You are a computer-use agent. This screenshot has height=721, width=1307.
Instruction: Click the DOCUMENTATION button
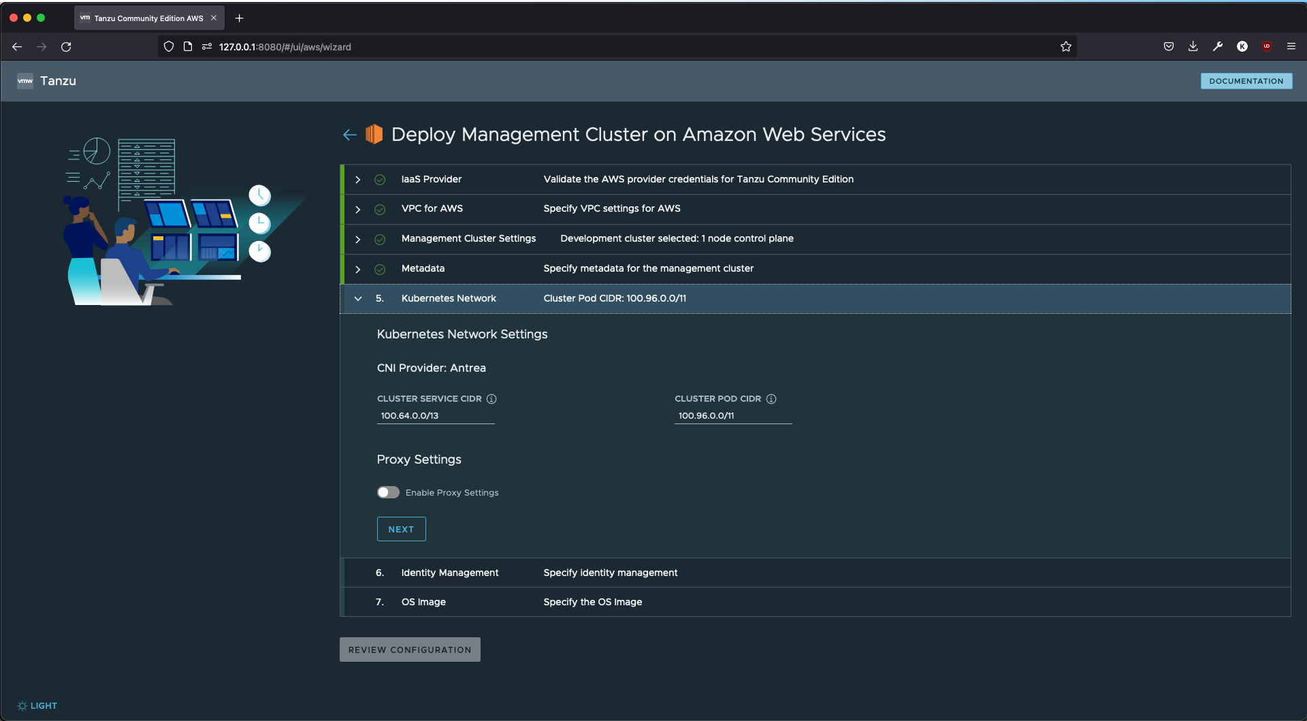[x=1246, y=81]
